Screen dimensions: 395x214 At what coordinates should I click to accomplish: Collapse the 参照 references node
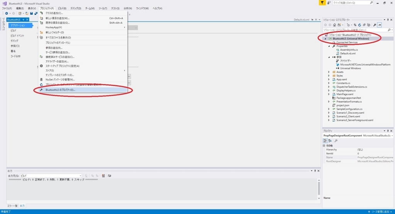(x=329, y=57)
